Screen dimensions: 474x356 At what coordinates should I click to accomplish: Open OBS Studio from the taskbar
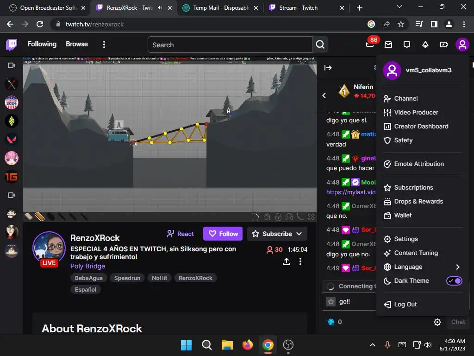288,345
